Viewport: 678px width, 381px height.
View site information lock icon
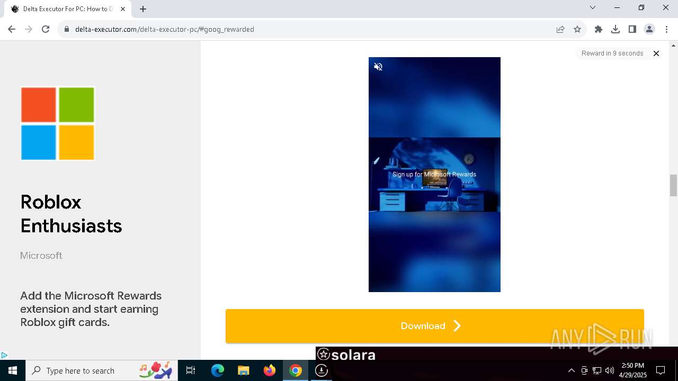click(x=67, y=30)
